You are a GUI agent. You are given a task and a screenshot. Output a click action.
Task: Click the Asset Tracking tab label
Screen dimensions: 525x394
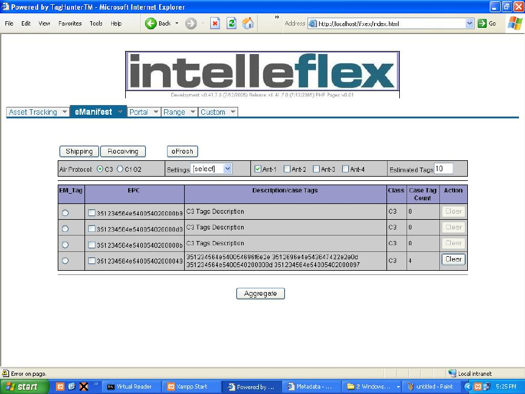click(x=33, y=112)
